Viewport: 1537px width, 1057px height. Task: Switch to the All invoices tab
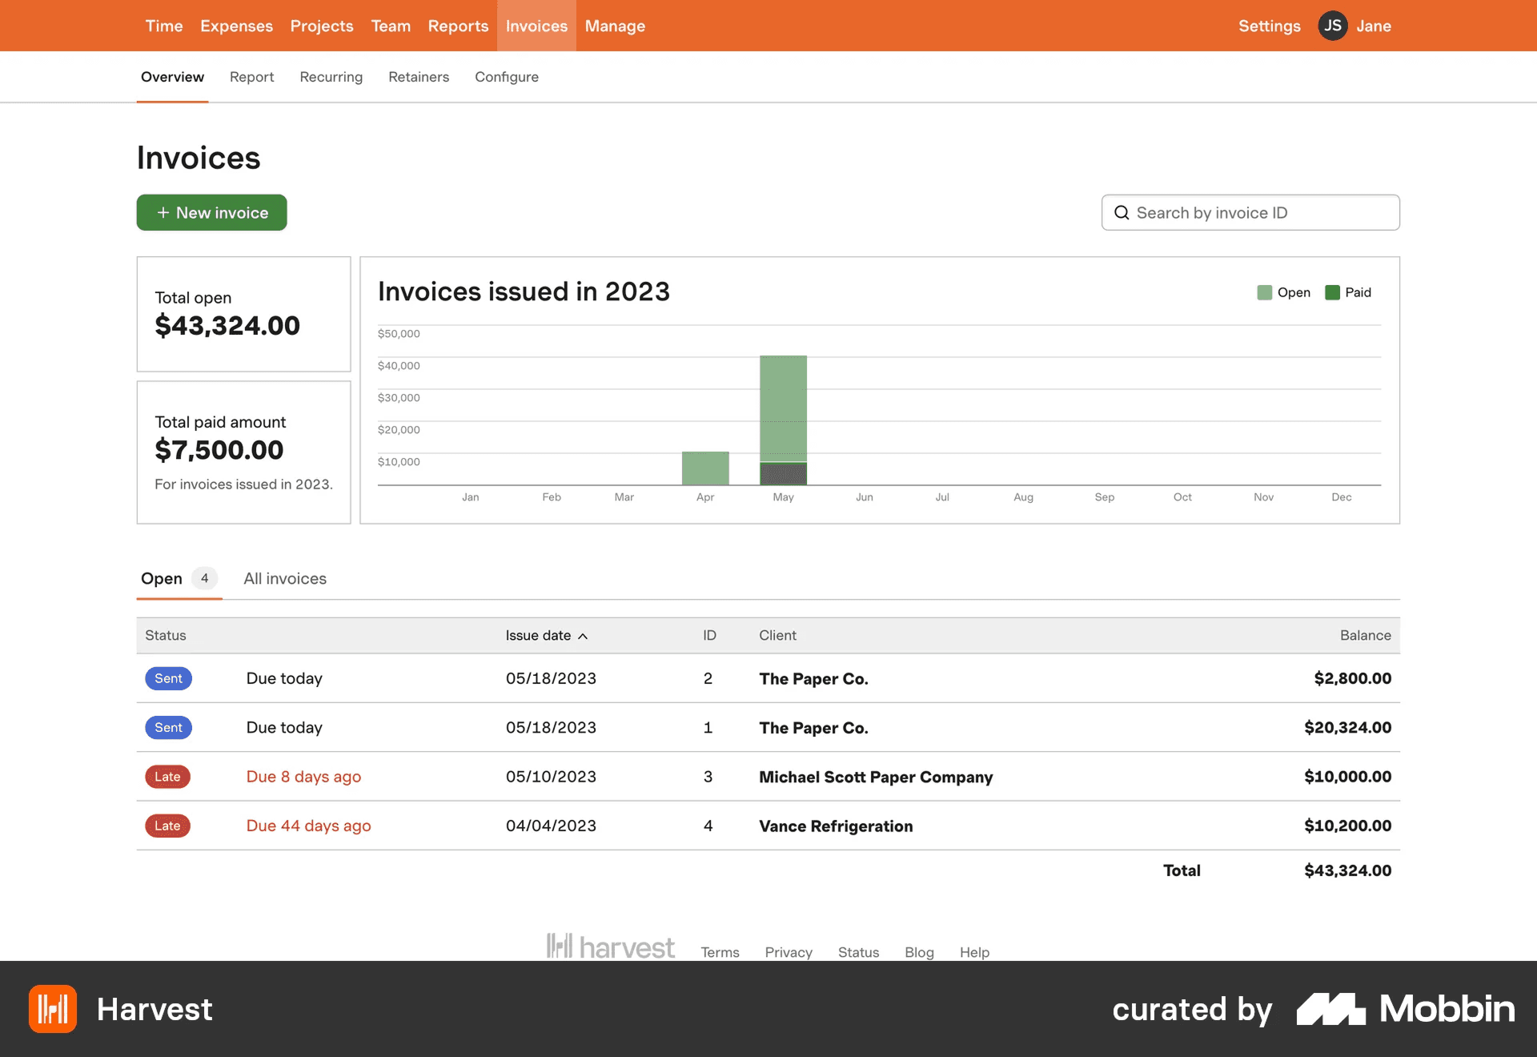pyautogui.click(x=285, y=578)
